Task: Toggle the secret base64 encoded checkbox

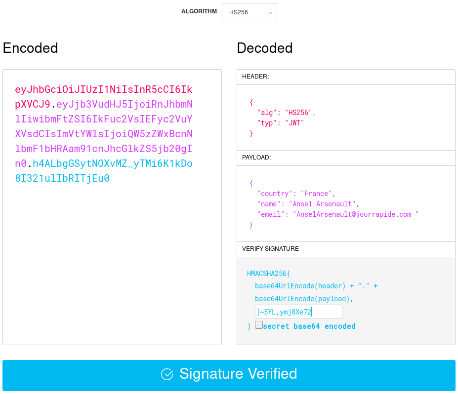Action: pyautogui.click(x=259, y=325)
